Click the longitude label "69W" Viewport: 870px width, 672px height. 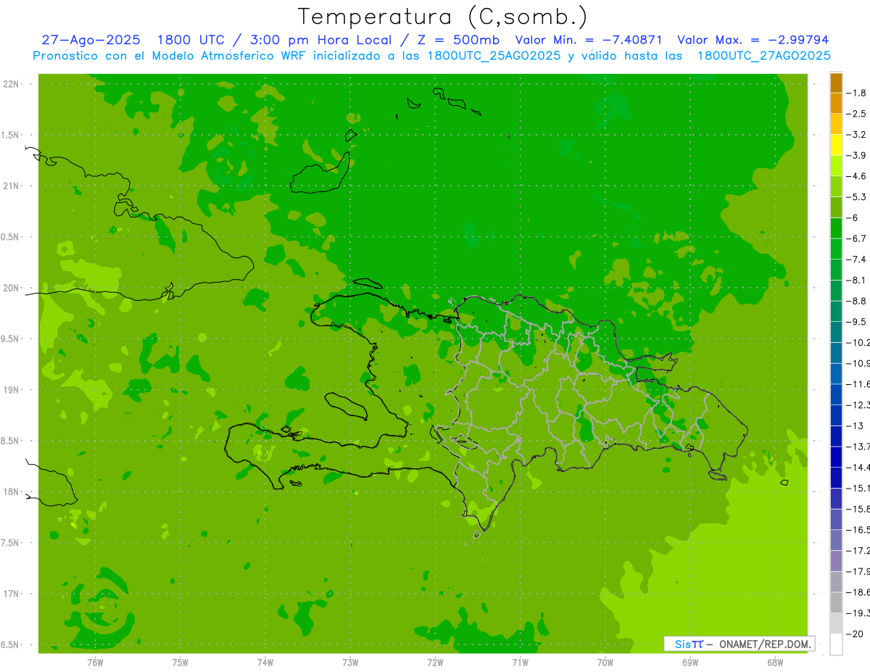[x=689, y=663]
